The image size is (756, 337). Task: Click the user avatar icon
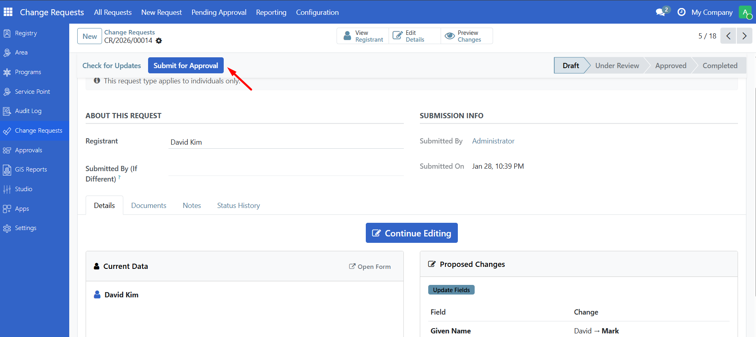point(745,12)
